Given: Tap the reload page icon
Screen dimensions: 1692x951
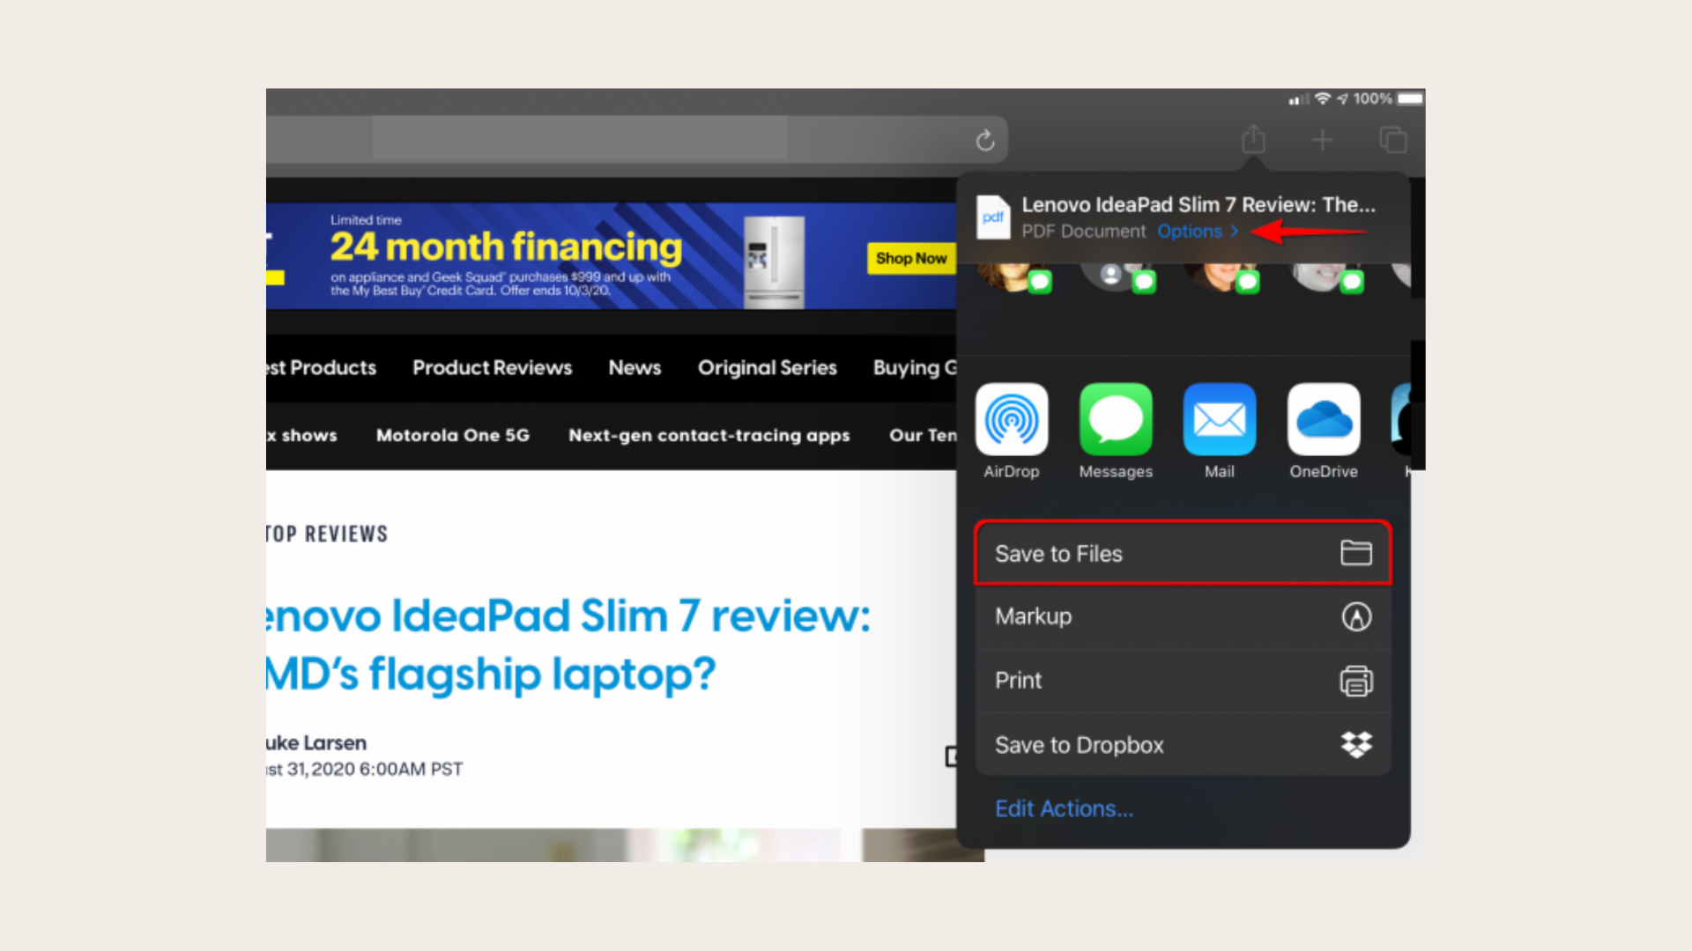Looking at the screenshot, I should tap(984, 138).
